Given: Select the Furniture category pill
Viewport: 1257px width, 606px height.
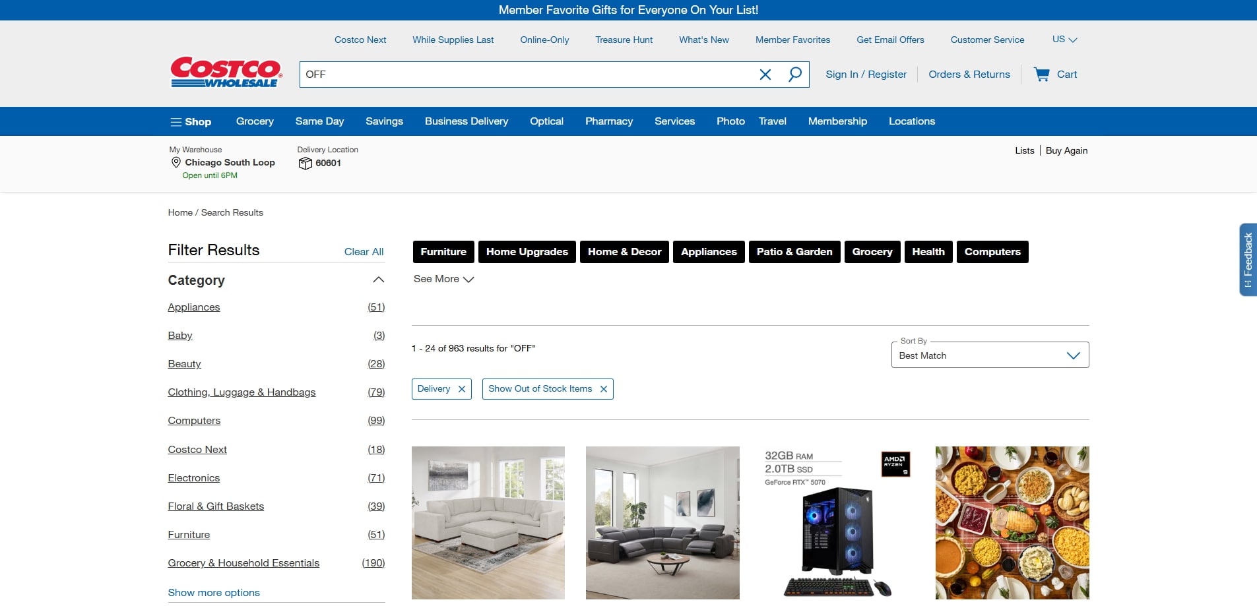Looking at the screenshot, I should 443,252.
